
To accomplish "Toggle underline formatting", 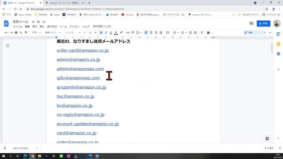I will (x=111, y=33).
